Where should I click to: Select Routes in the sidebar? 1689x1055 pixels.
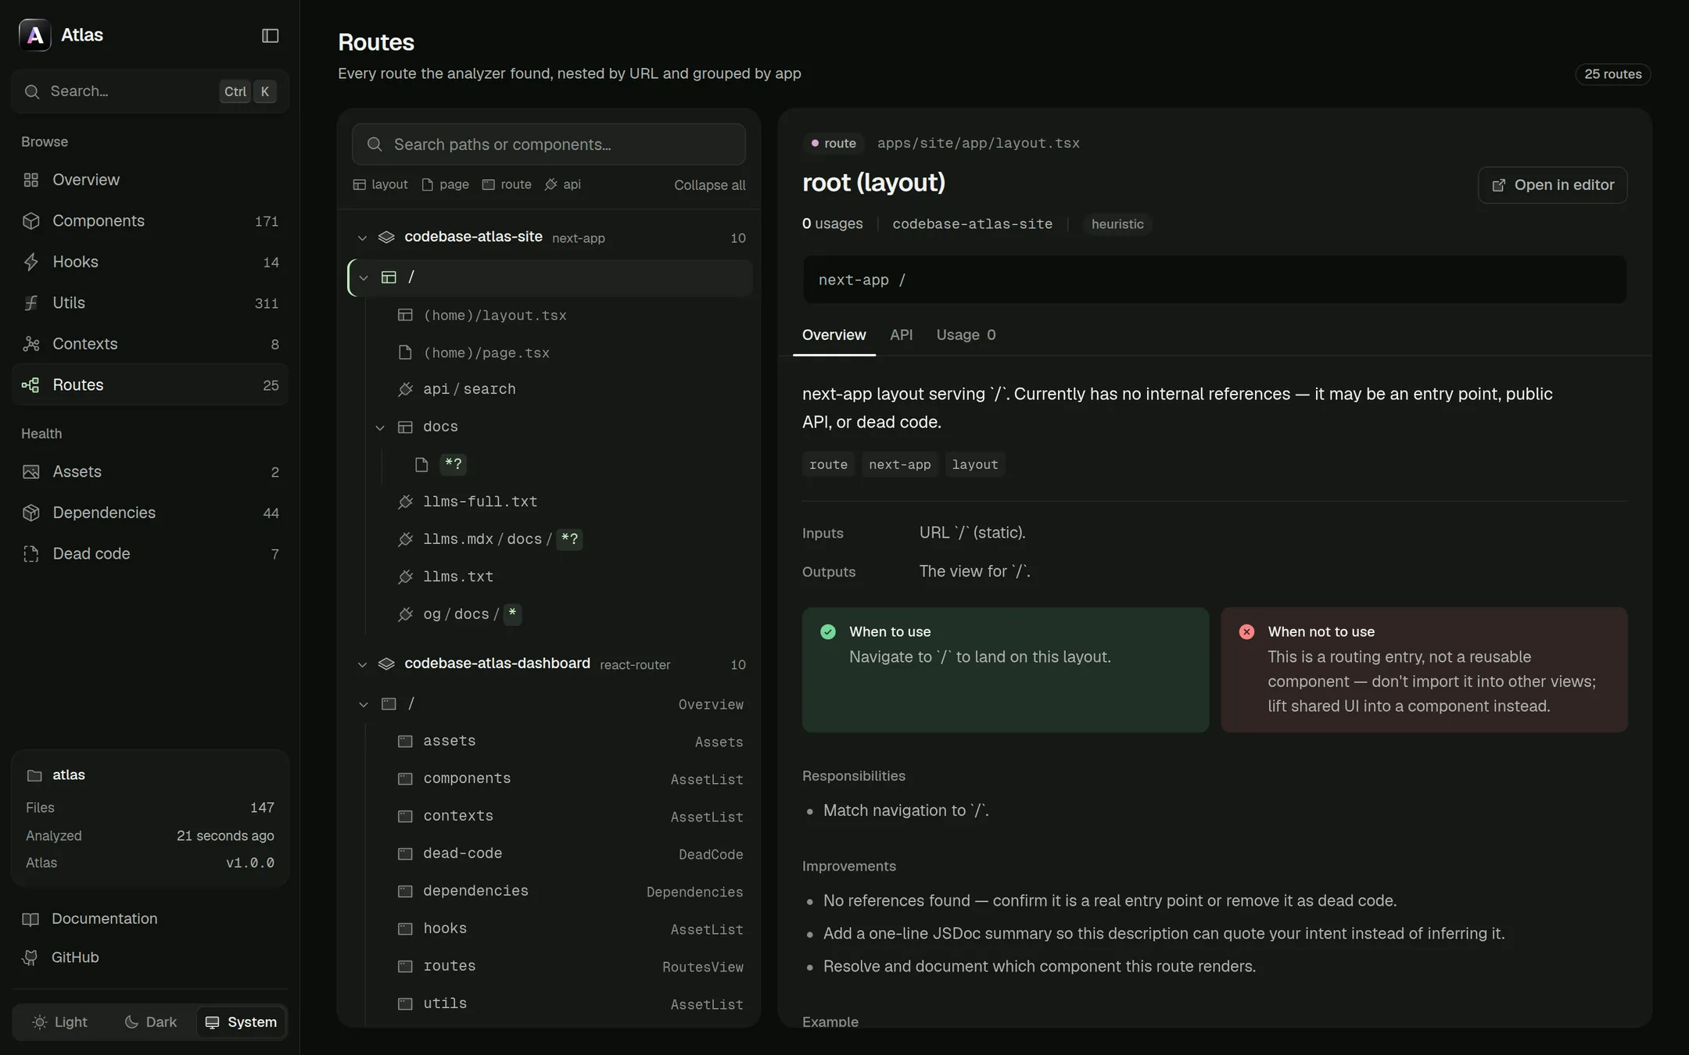pos(150,384)
